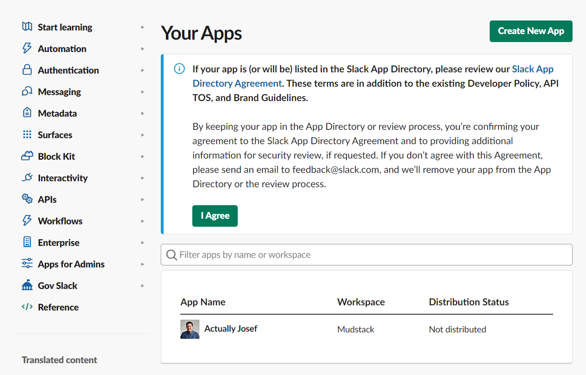The width and height of the screenshot is (586, 375).
Task: Expand the Apps for Admins section
Action: point(143,264)
